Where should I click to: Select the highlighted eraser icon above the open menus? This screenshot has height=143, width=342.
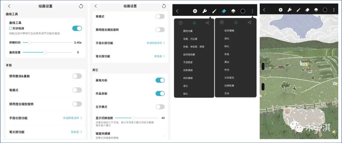224,11
